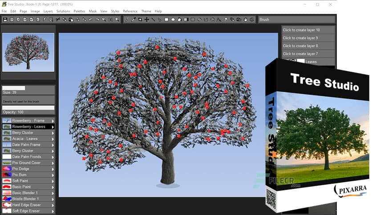Open the Layers menu

coord(48,11)
